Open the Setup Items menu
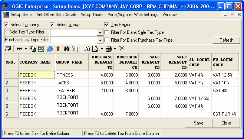This screenshot has width=244, height=139. (x=22, y=14)
